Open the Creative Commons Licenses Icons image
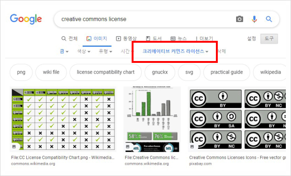 pos(237,119)
